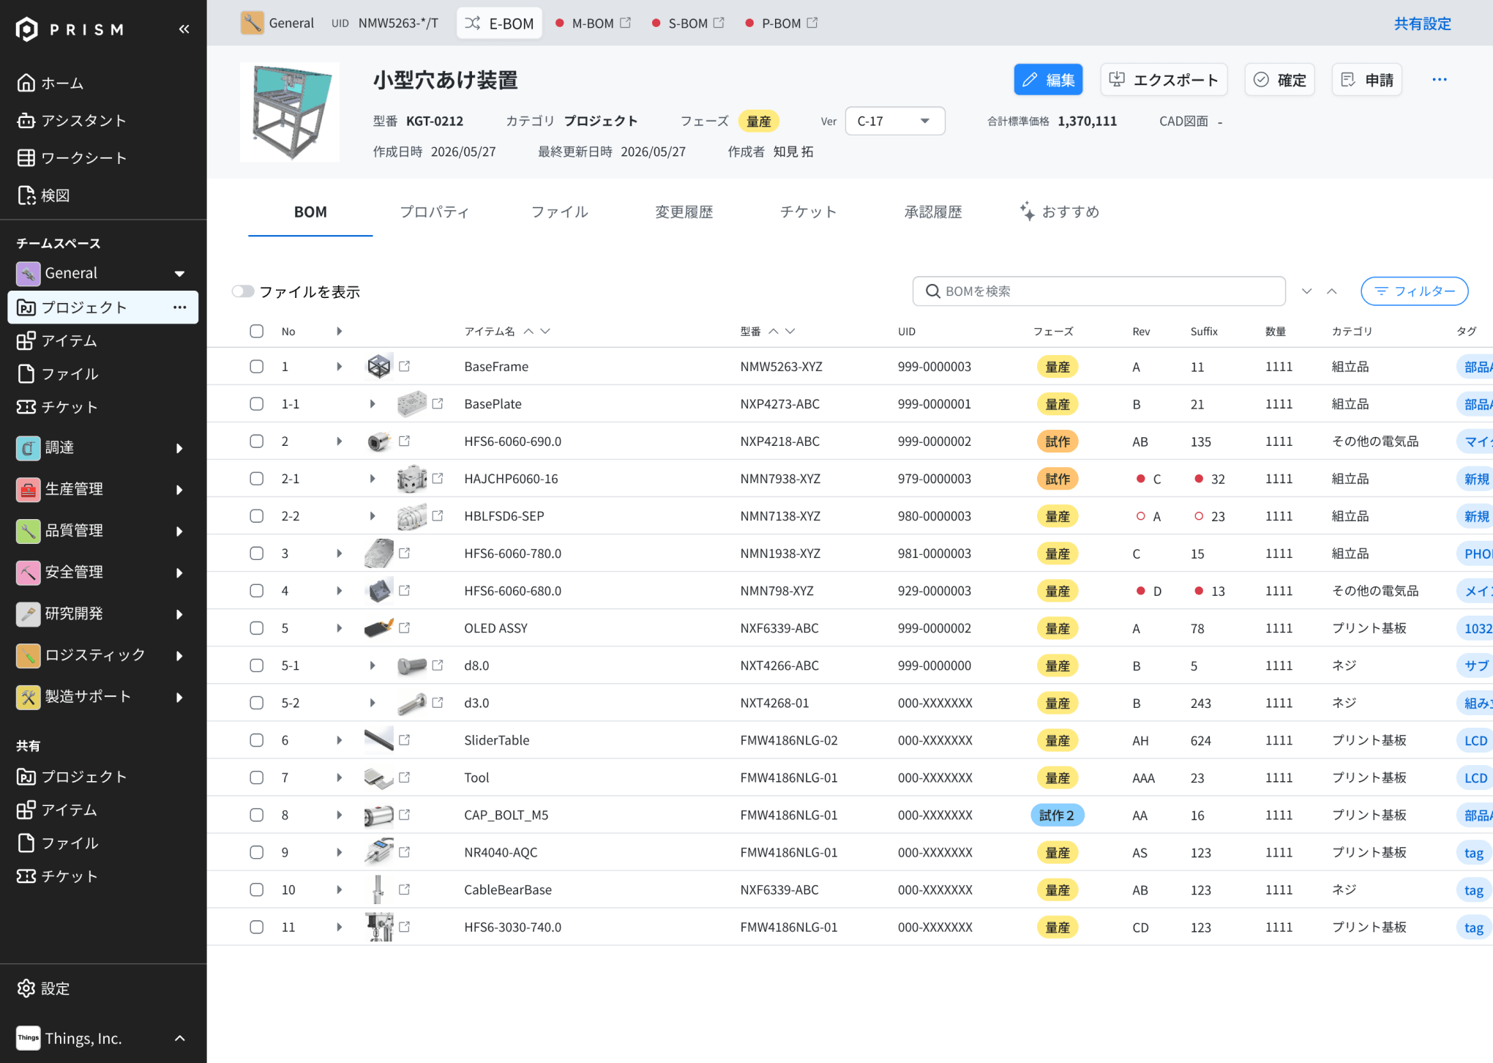Open the M-BOM external link icon
The height and width of the screenshot is (1063, 1493).
coord(626,23)
